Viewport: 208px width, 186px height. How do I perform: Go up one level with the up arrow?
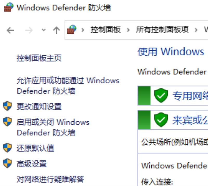coord(56,30)
